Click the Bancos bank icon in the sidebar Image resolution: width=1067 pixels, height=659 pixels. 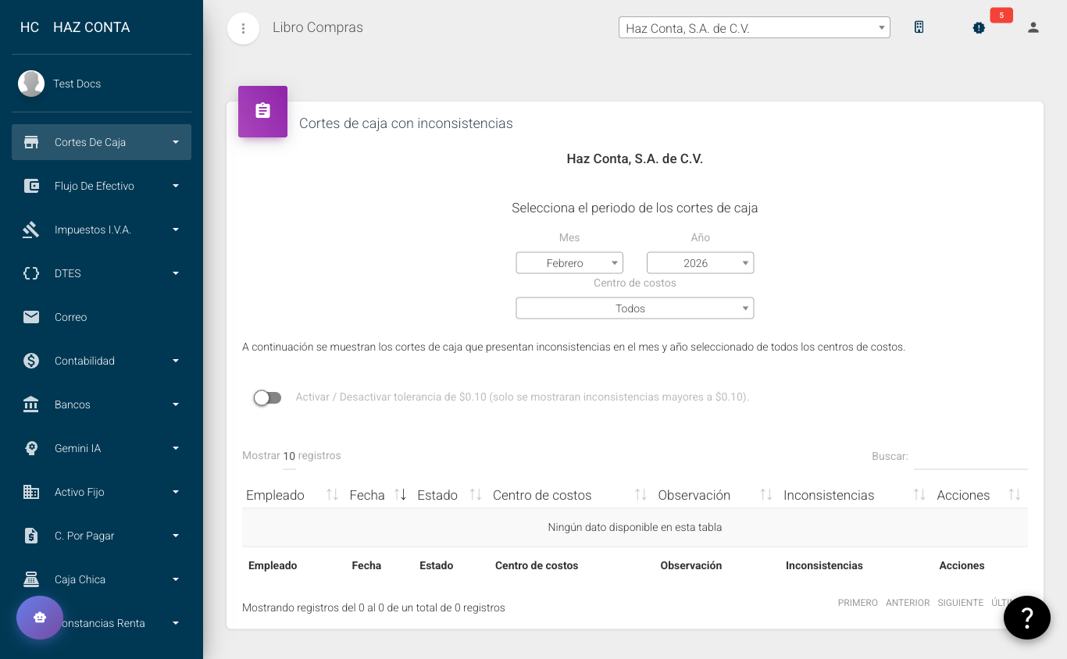30,404
